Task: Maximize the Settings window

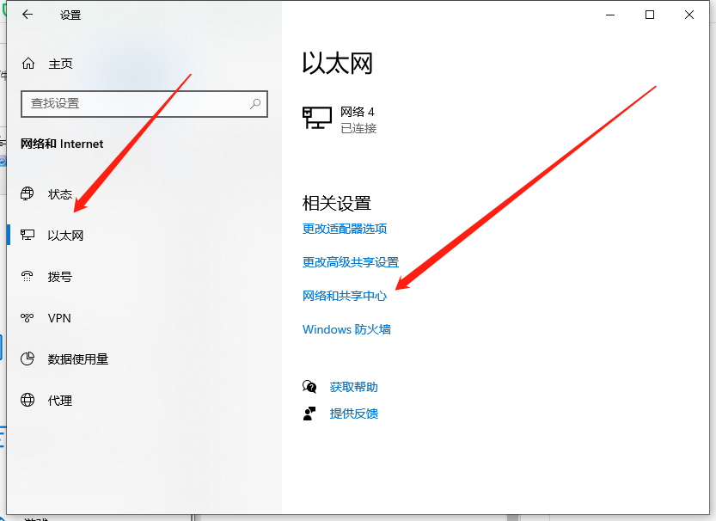Action: pos(650,15)
